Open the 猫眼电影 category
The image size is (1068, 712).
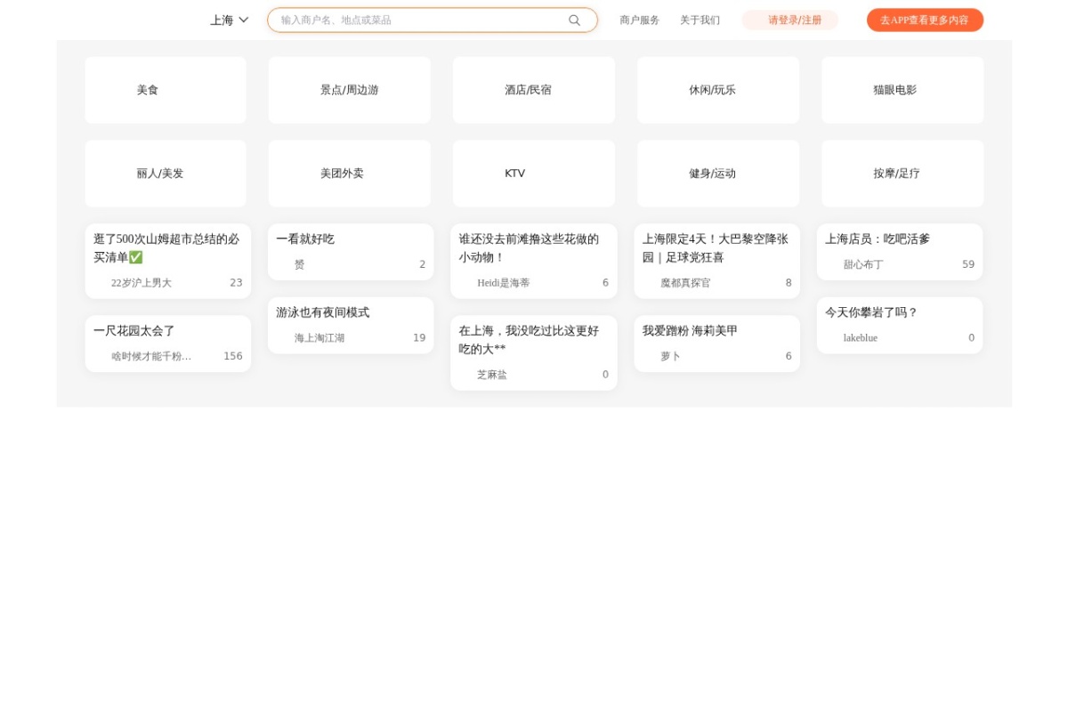tap(902, 90)
